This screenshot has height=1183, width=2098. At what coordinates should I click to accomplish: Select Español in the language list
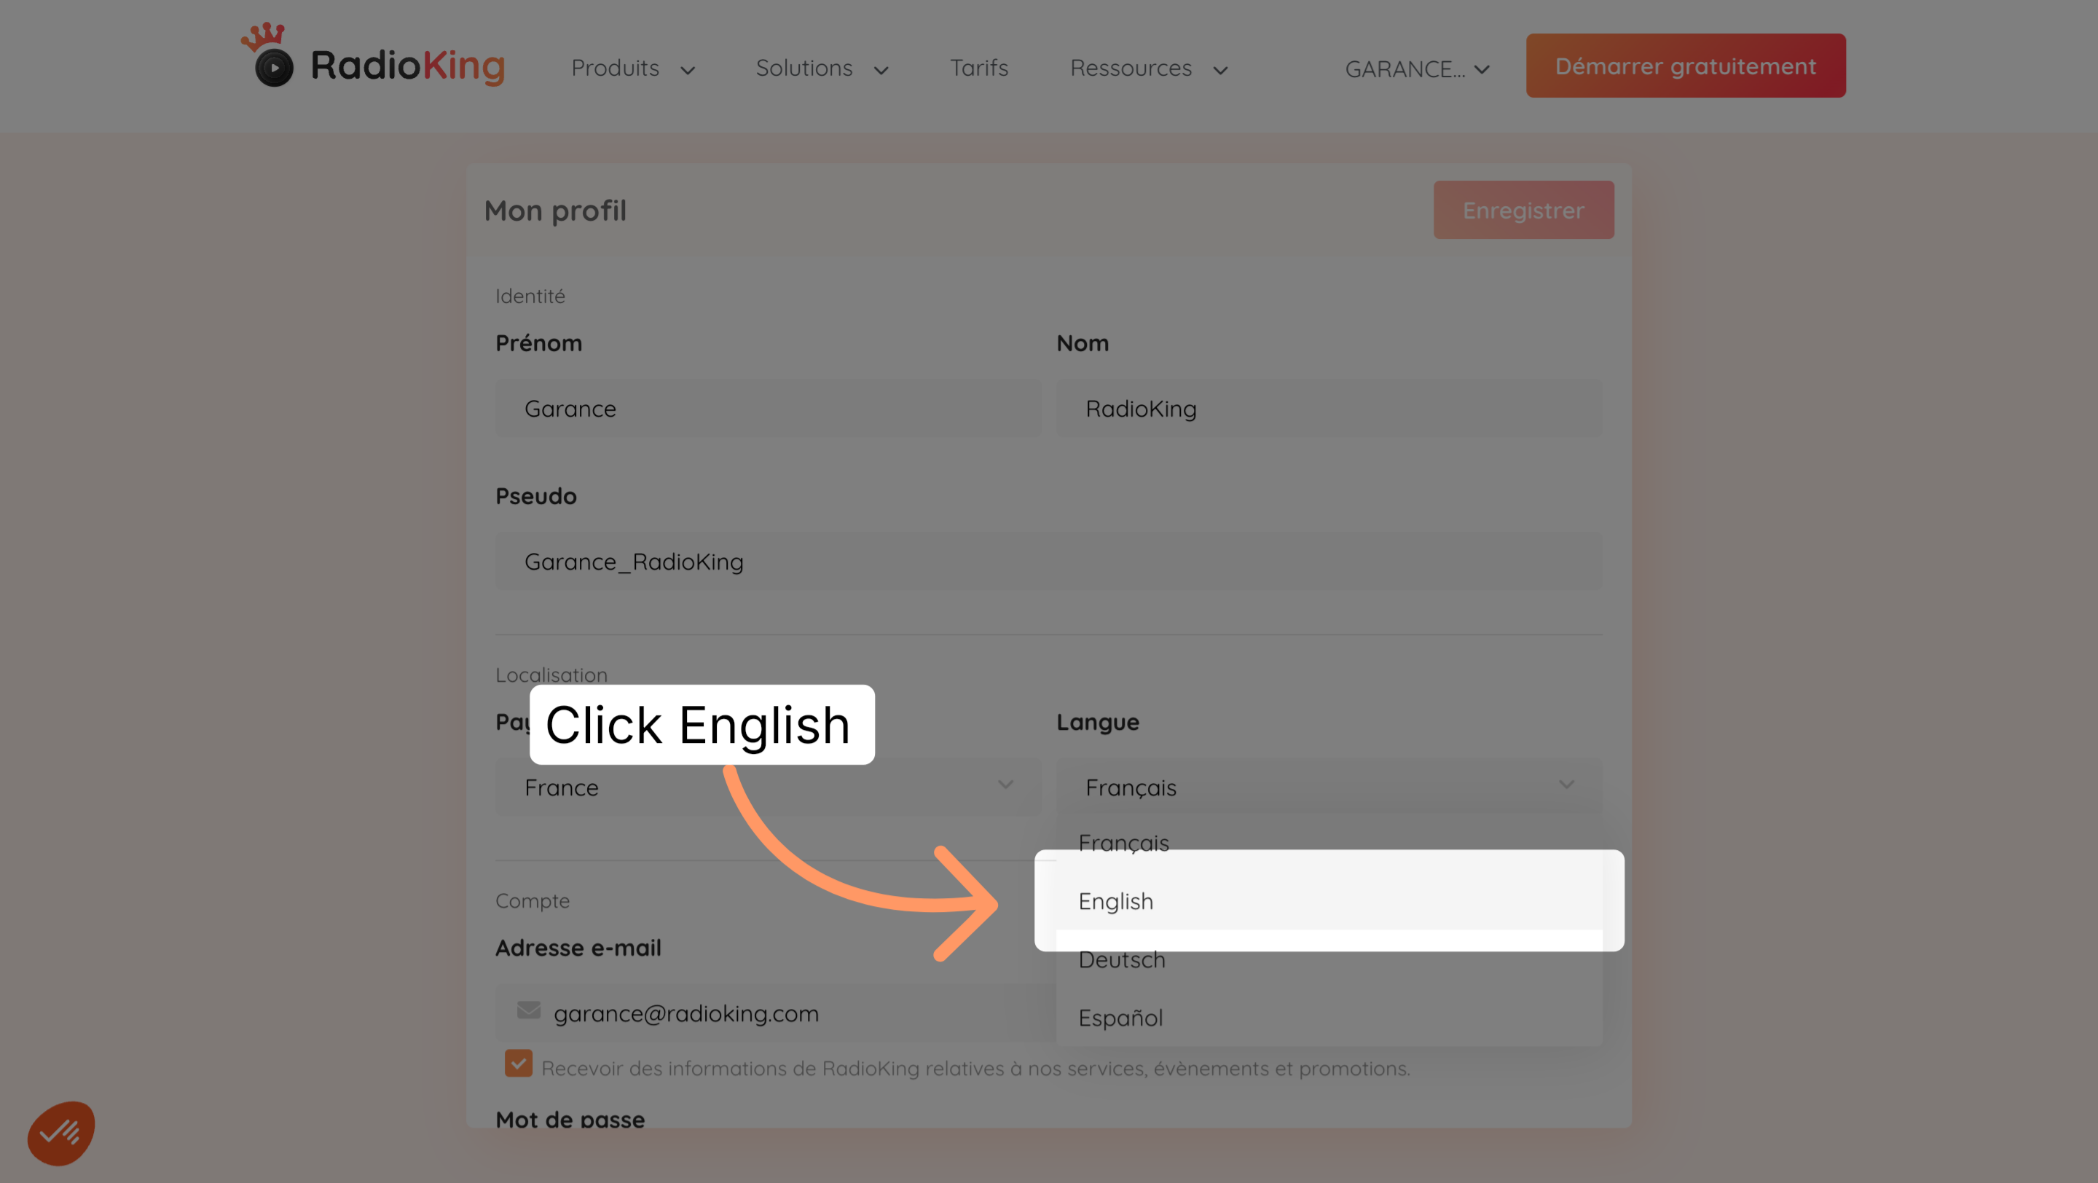pos(1329,1018)
